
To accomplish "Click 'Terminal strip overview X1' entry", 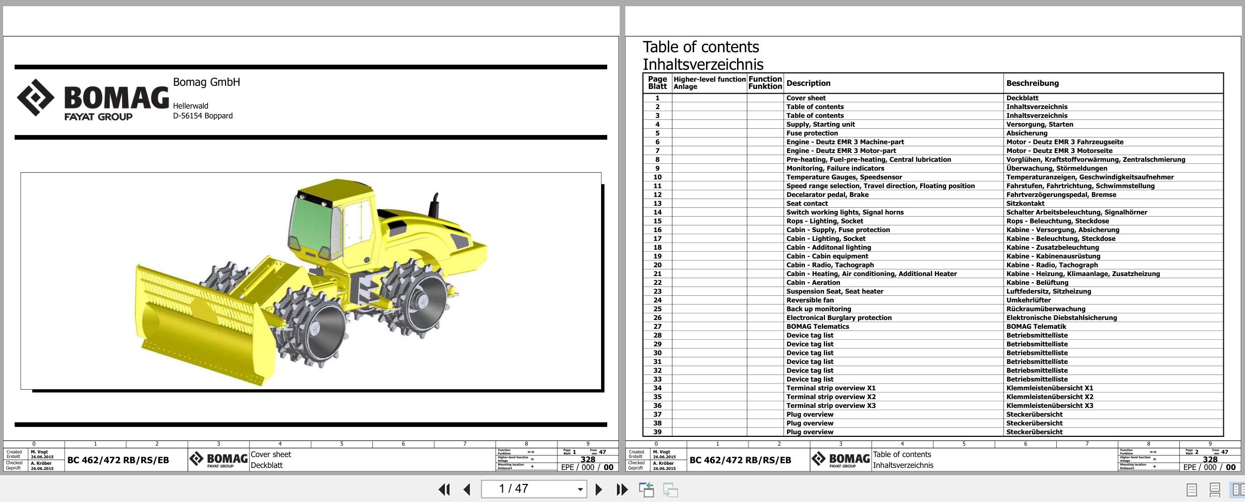I will pos(831,388).
